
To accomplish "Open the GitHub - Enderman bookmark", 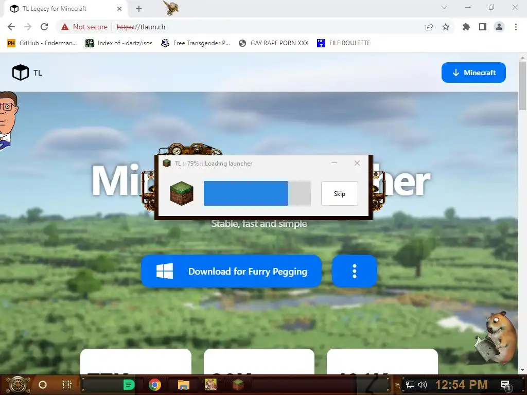I will (x=42, y=43).
